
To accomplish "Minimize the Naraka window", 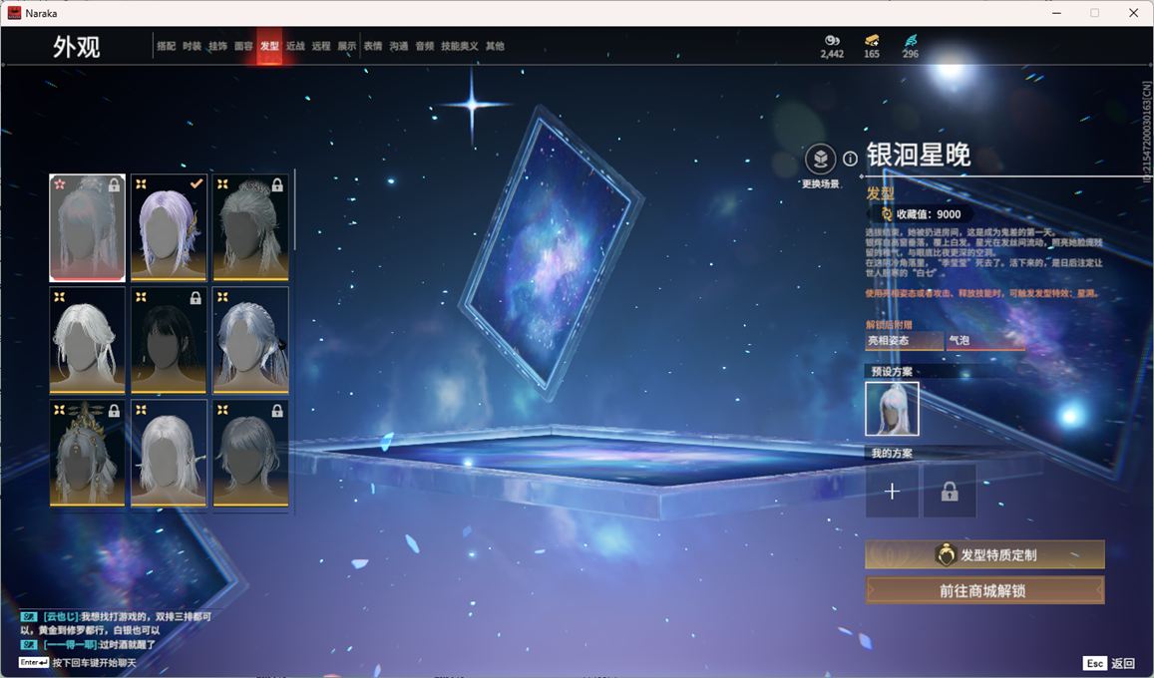I will click(1057, 13).
